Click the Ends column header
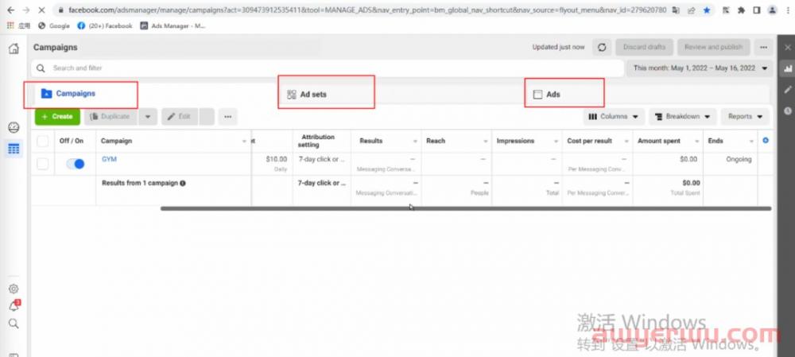Screen dimensions: 795x357 pyautogui.click(x=730, y=141)
